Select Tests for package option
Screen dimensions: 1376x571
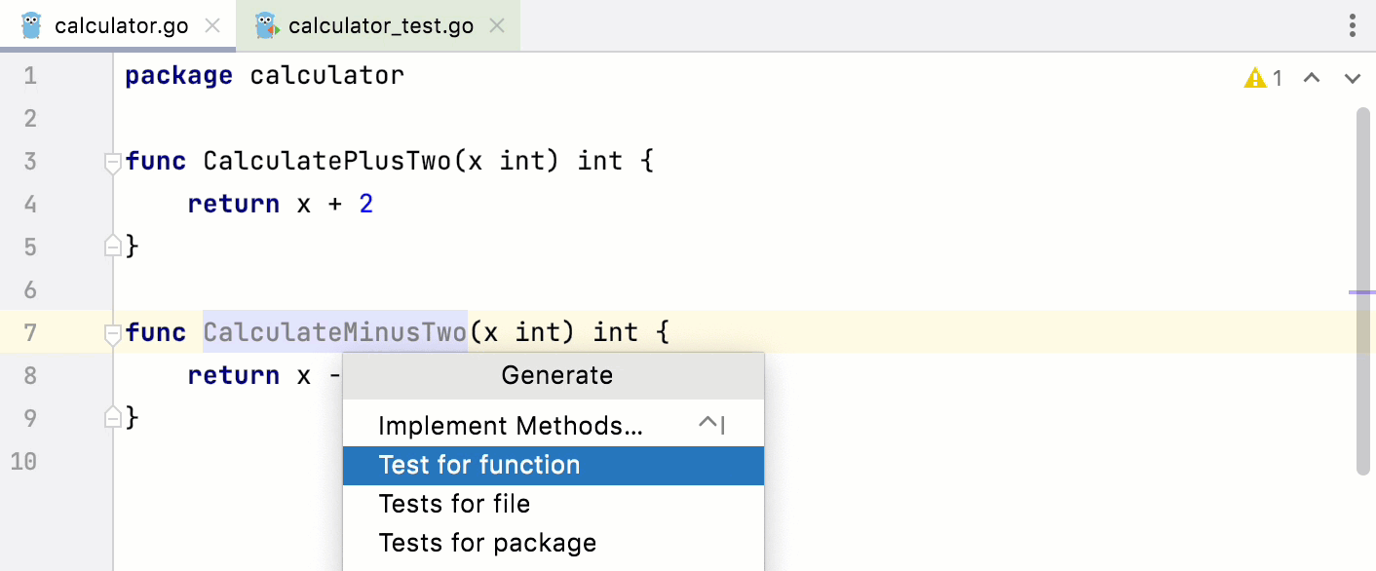(x=487, y=543)
